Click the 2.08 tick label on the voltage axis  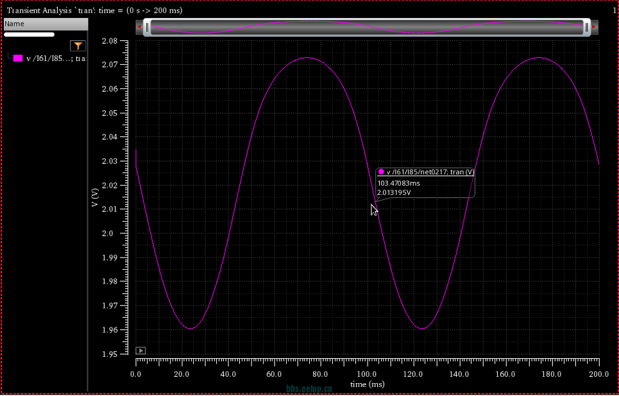(109, 40)
